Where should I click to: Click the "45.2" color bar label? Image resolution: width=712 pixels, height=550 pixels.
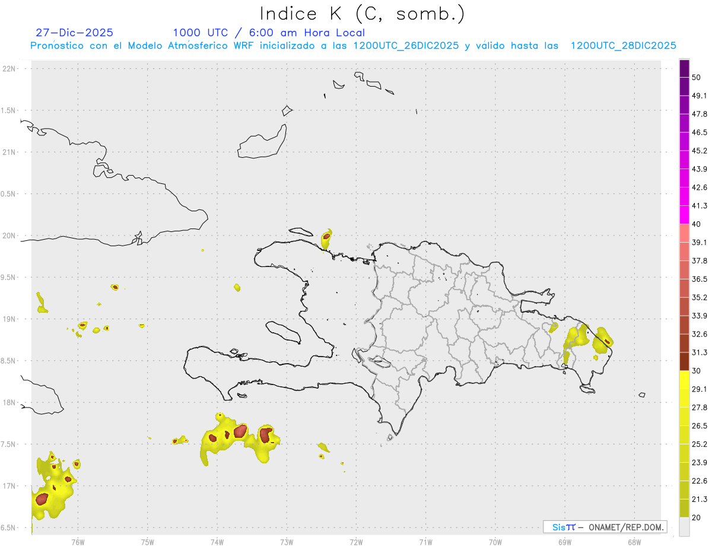(x=700, y=151)
